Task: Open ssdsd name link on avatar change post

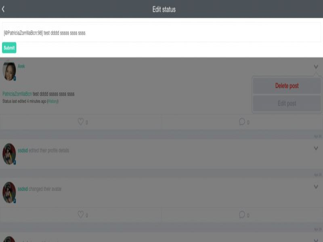Action: [23, 189]
